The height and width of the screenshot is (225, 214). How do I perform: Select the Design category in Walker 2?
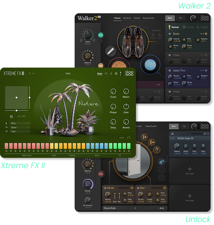(202, 27)
